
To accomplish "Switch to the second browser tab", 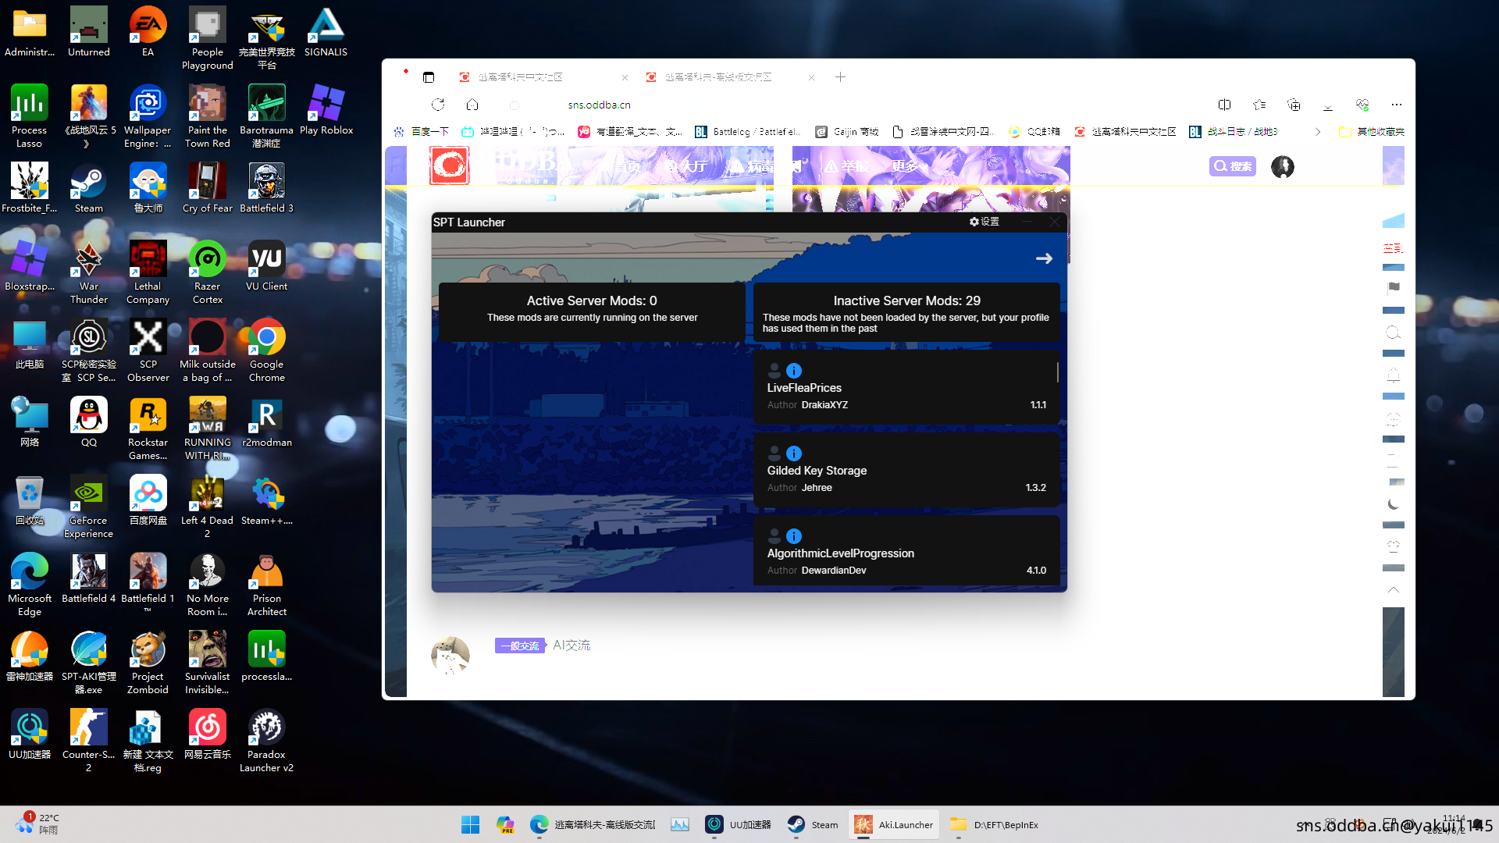I will [718, 77].
